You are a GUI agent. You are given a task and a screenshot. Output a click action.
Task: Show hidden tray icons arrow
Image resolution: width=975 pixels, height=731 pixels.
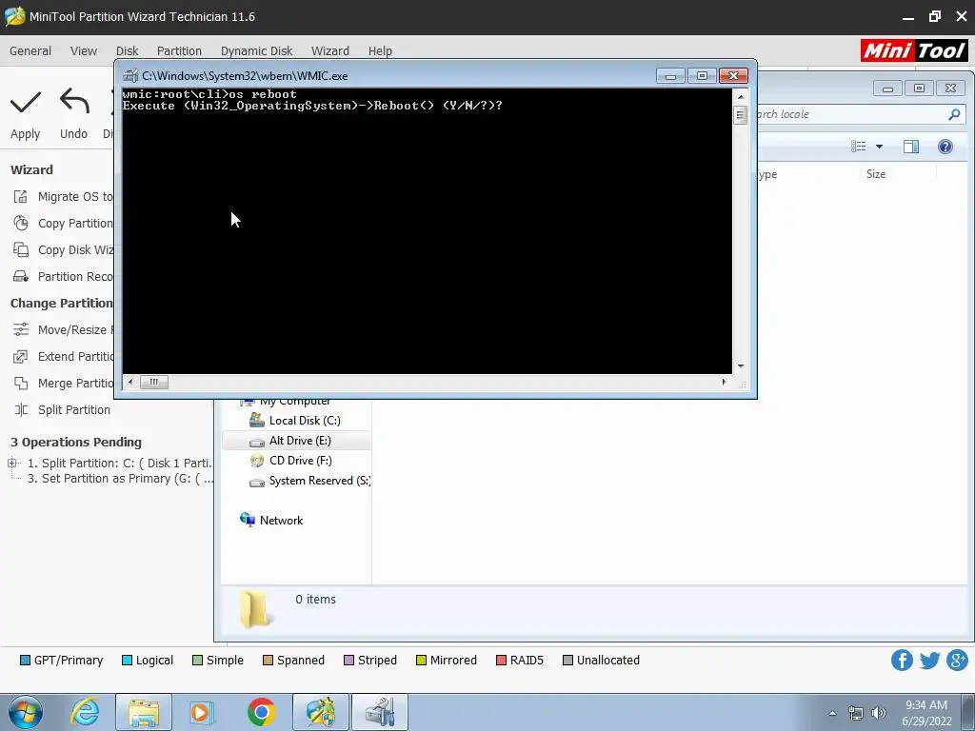832,713
